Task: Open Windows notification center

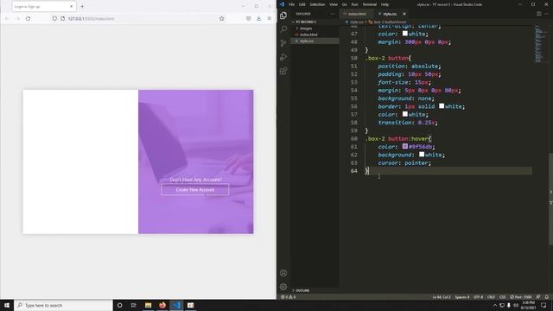Action: (543, 305)
